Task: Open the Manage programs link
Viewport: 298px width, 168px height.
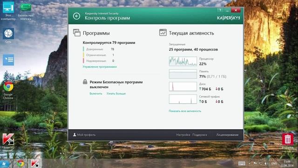Action: click(100, 67)
